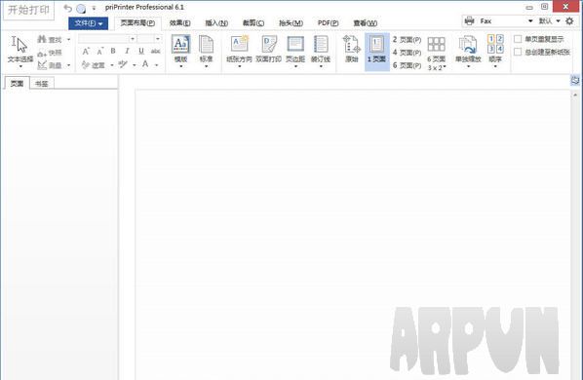The height and width of the screenshot is (380, 583).
Task: Expand the font name combo box arrow
Action: point(133,39)
